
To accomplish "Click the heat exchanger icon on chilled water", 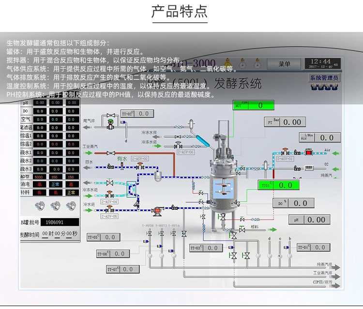I will tap(132, 189).
